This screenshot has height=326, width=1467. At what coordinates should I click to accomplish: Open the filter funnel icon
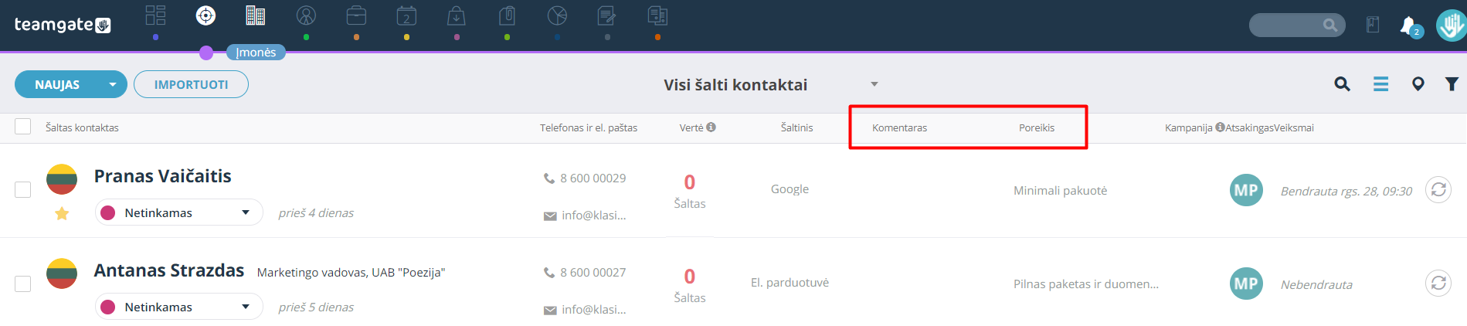tap(1452, 84)
